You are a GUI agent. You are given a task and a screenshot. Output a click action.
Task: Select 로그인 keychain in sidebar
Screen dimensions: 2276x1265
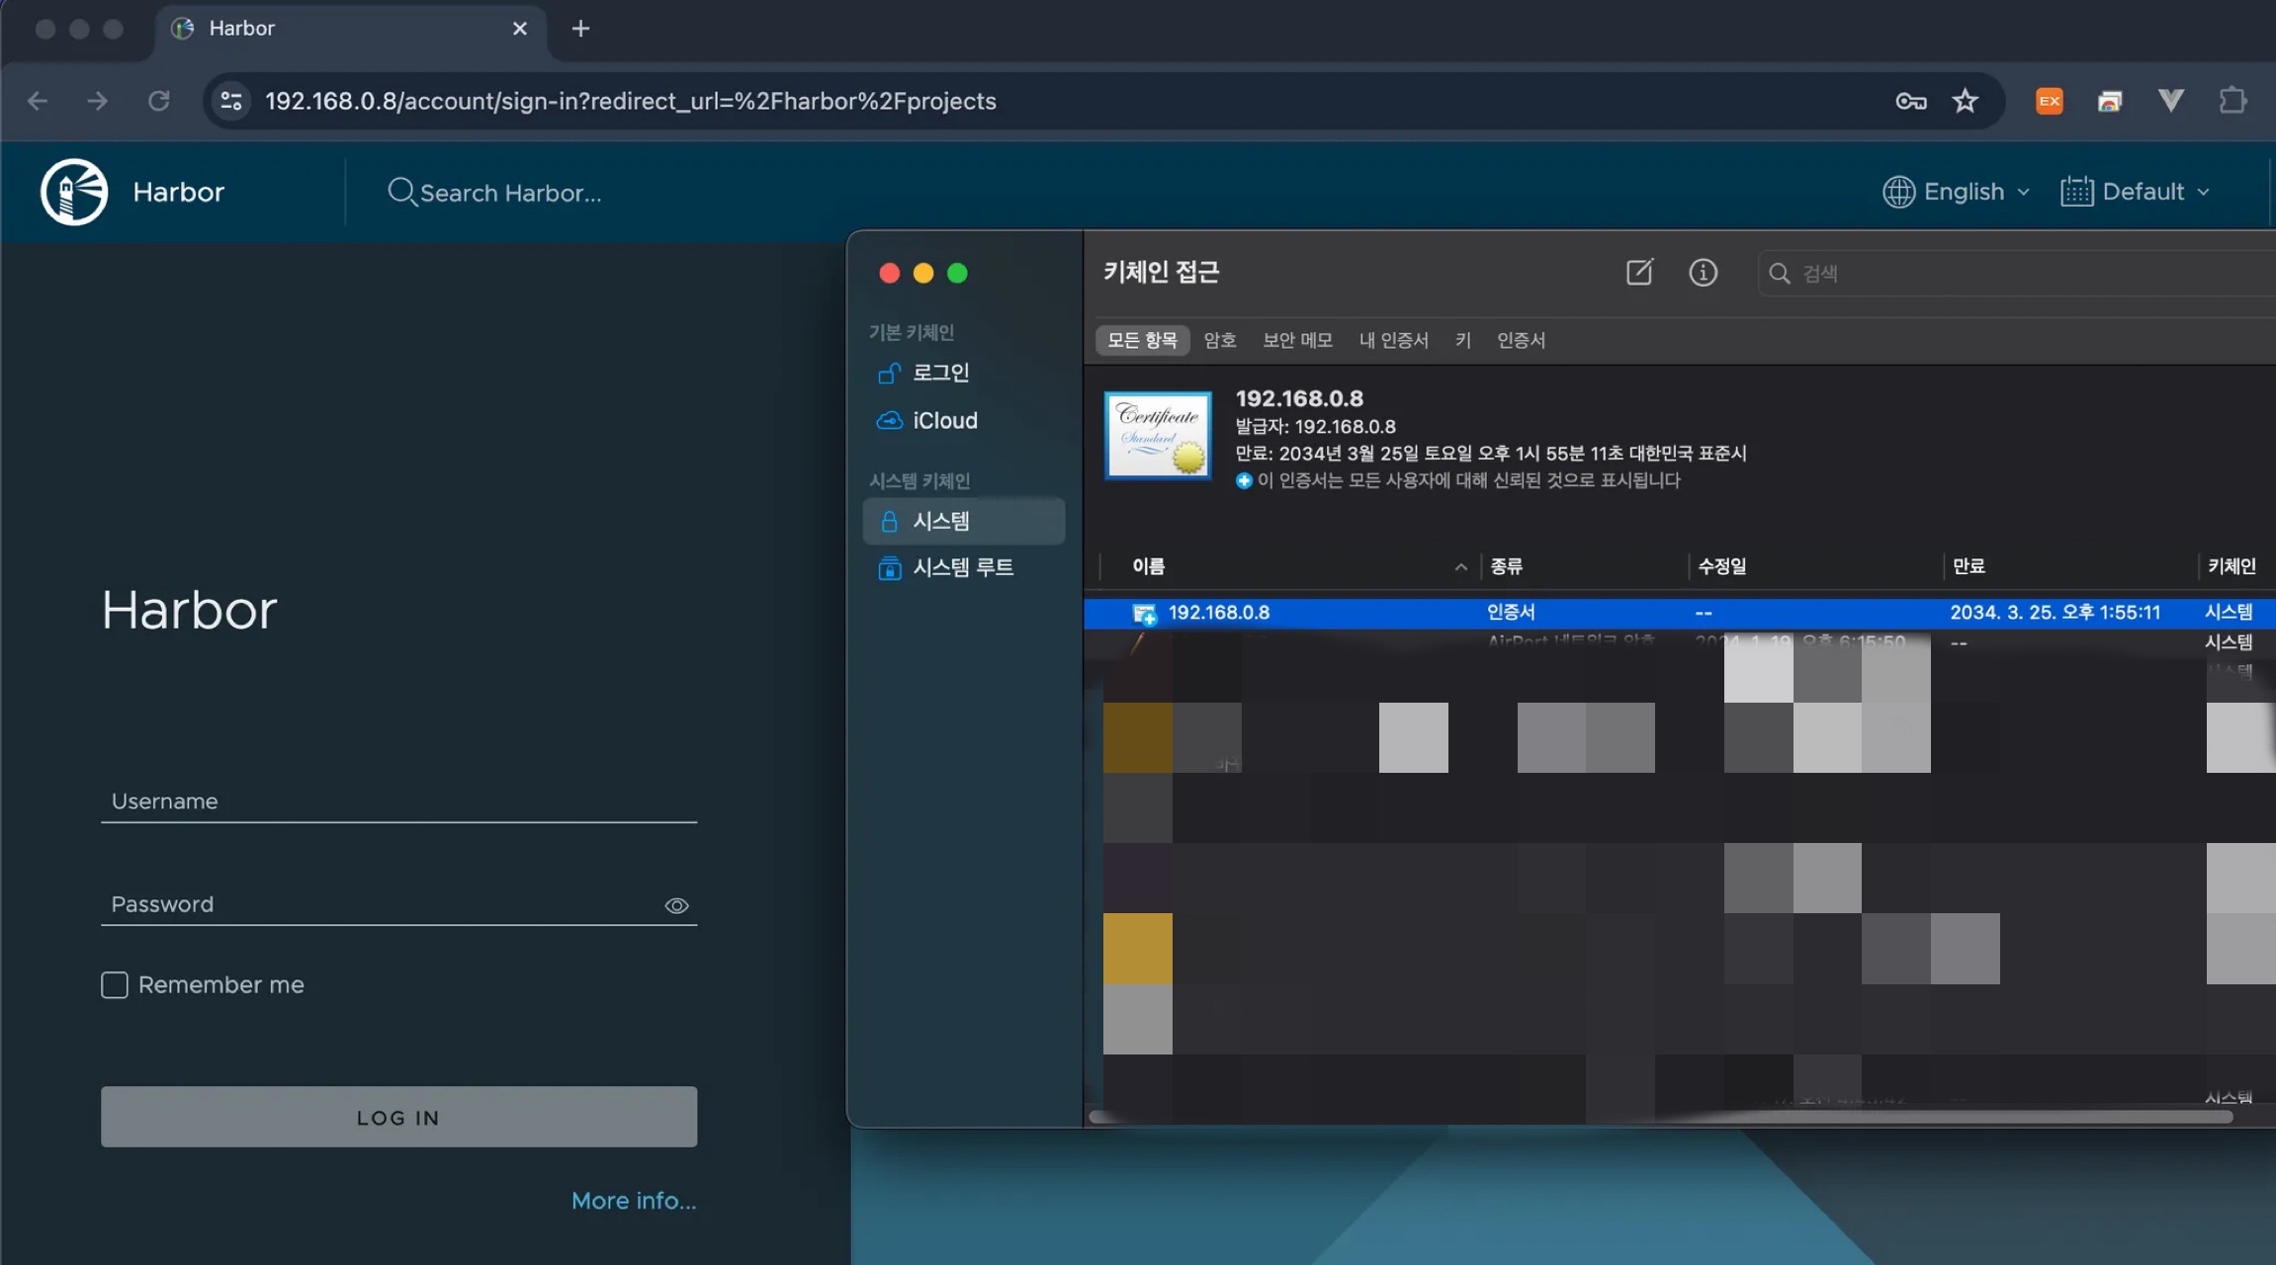[x=964, y=373]
